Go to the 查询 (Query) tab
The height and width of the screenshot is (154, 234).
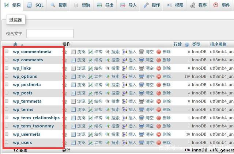pyautogui.click(x=82, y=5)
